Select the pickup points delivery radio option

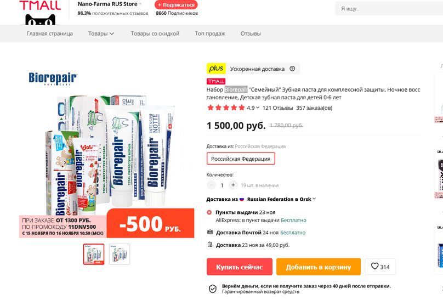(x=209, y=212)
